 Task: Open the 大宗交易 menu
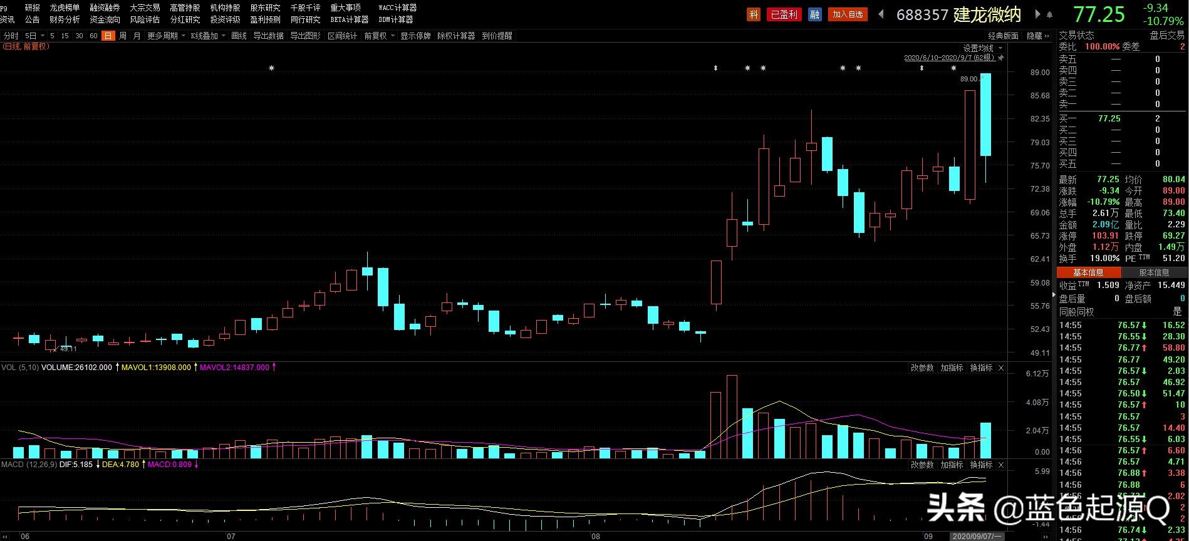click(145, 8)
